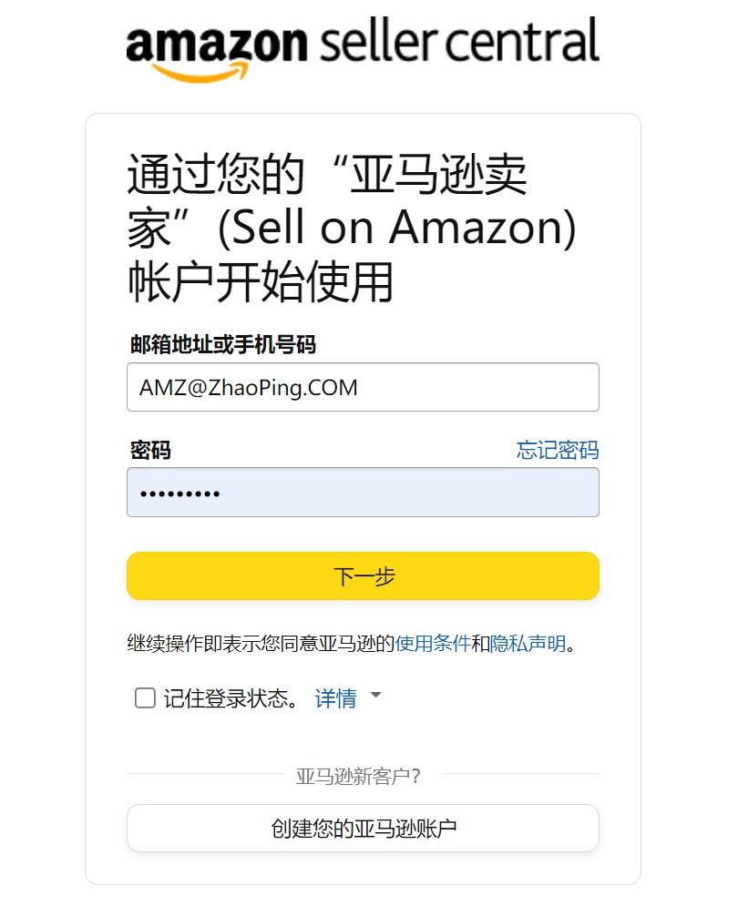Viewport: 738px width, 906px height.
Task: Click the amazon wordmark in the logo
Action: (x=216, y=44)
